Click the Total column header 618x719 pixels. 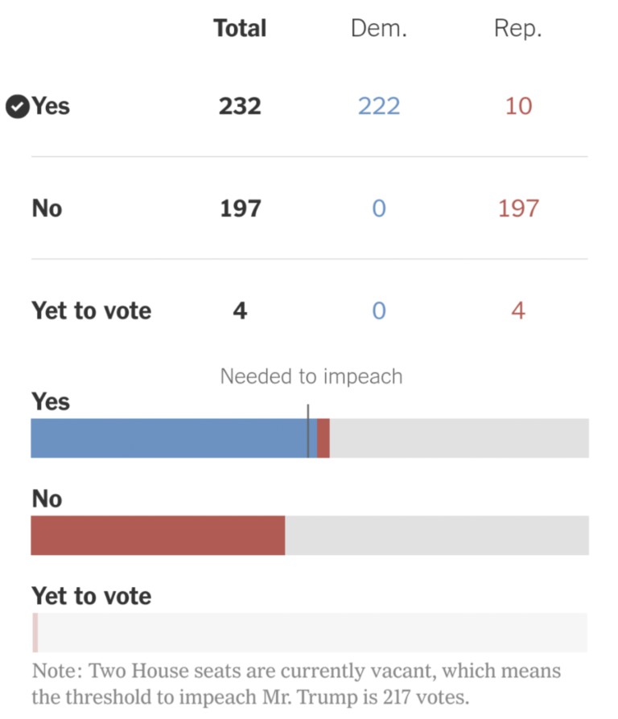240,29
